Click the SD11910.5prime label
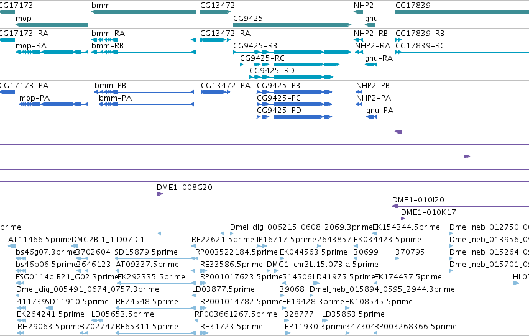The height and width of the screenshot is (336, 529). [x=77, y=302]
